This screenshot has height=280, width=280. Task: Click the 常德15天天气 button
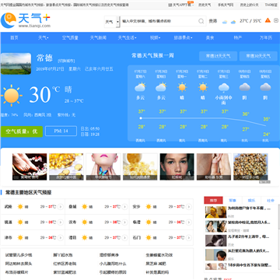coord(218,56)
